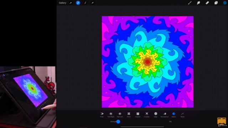Click the mandala artwork canvas
The width and height of the screenshot is (228, 128).
[147, 62]
